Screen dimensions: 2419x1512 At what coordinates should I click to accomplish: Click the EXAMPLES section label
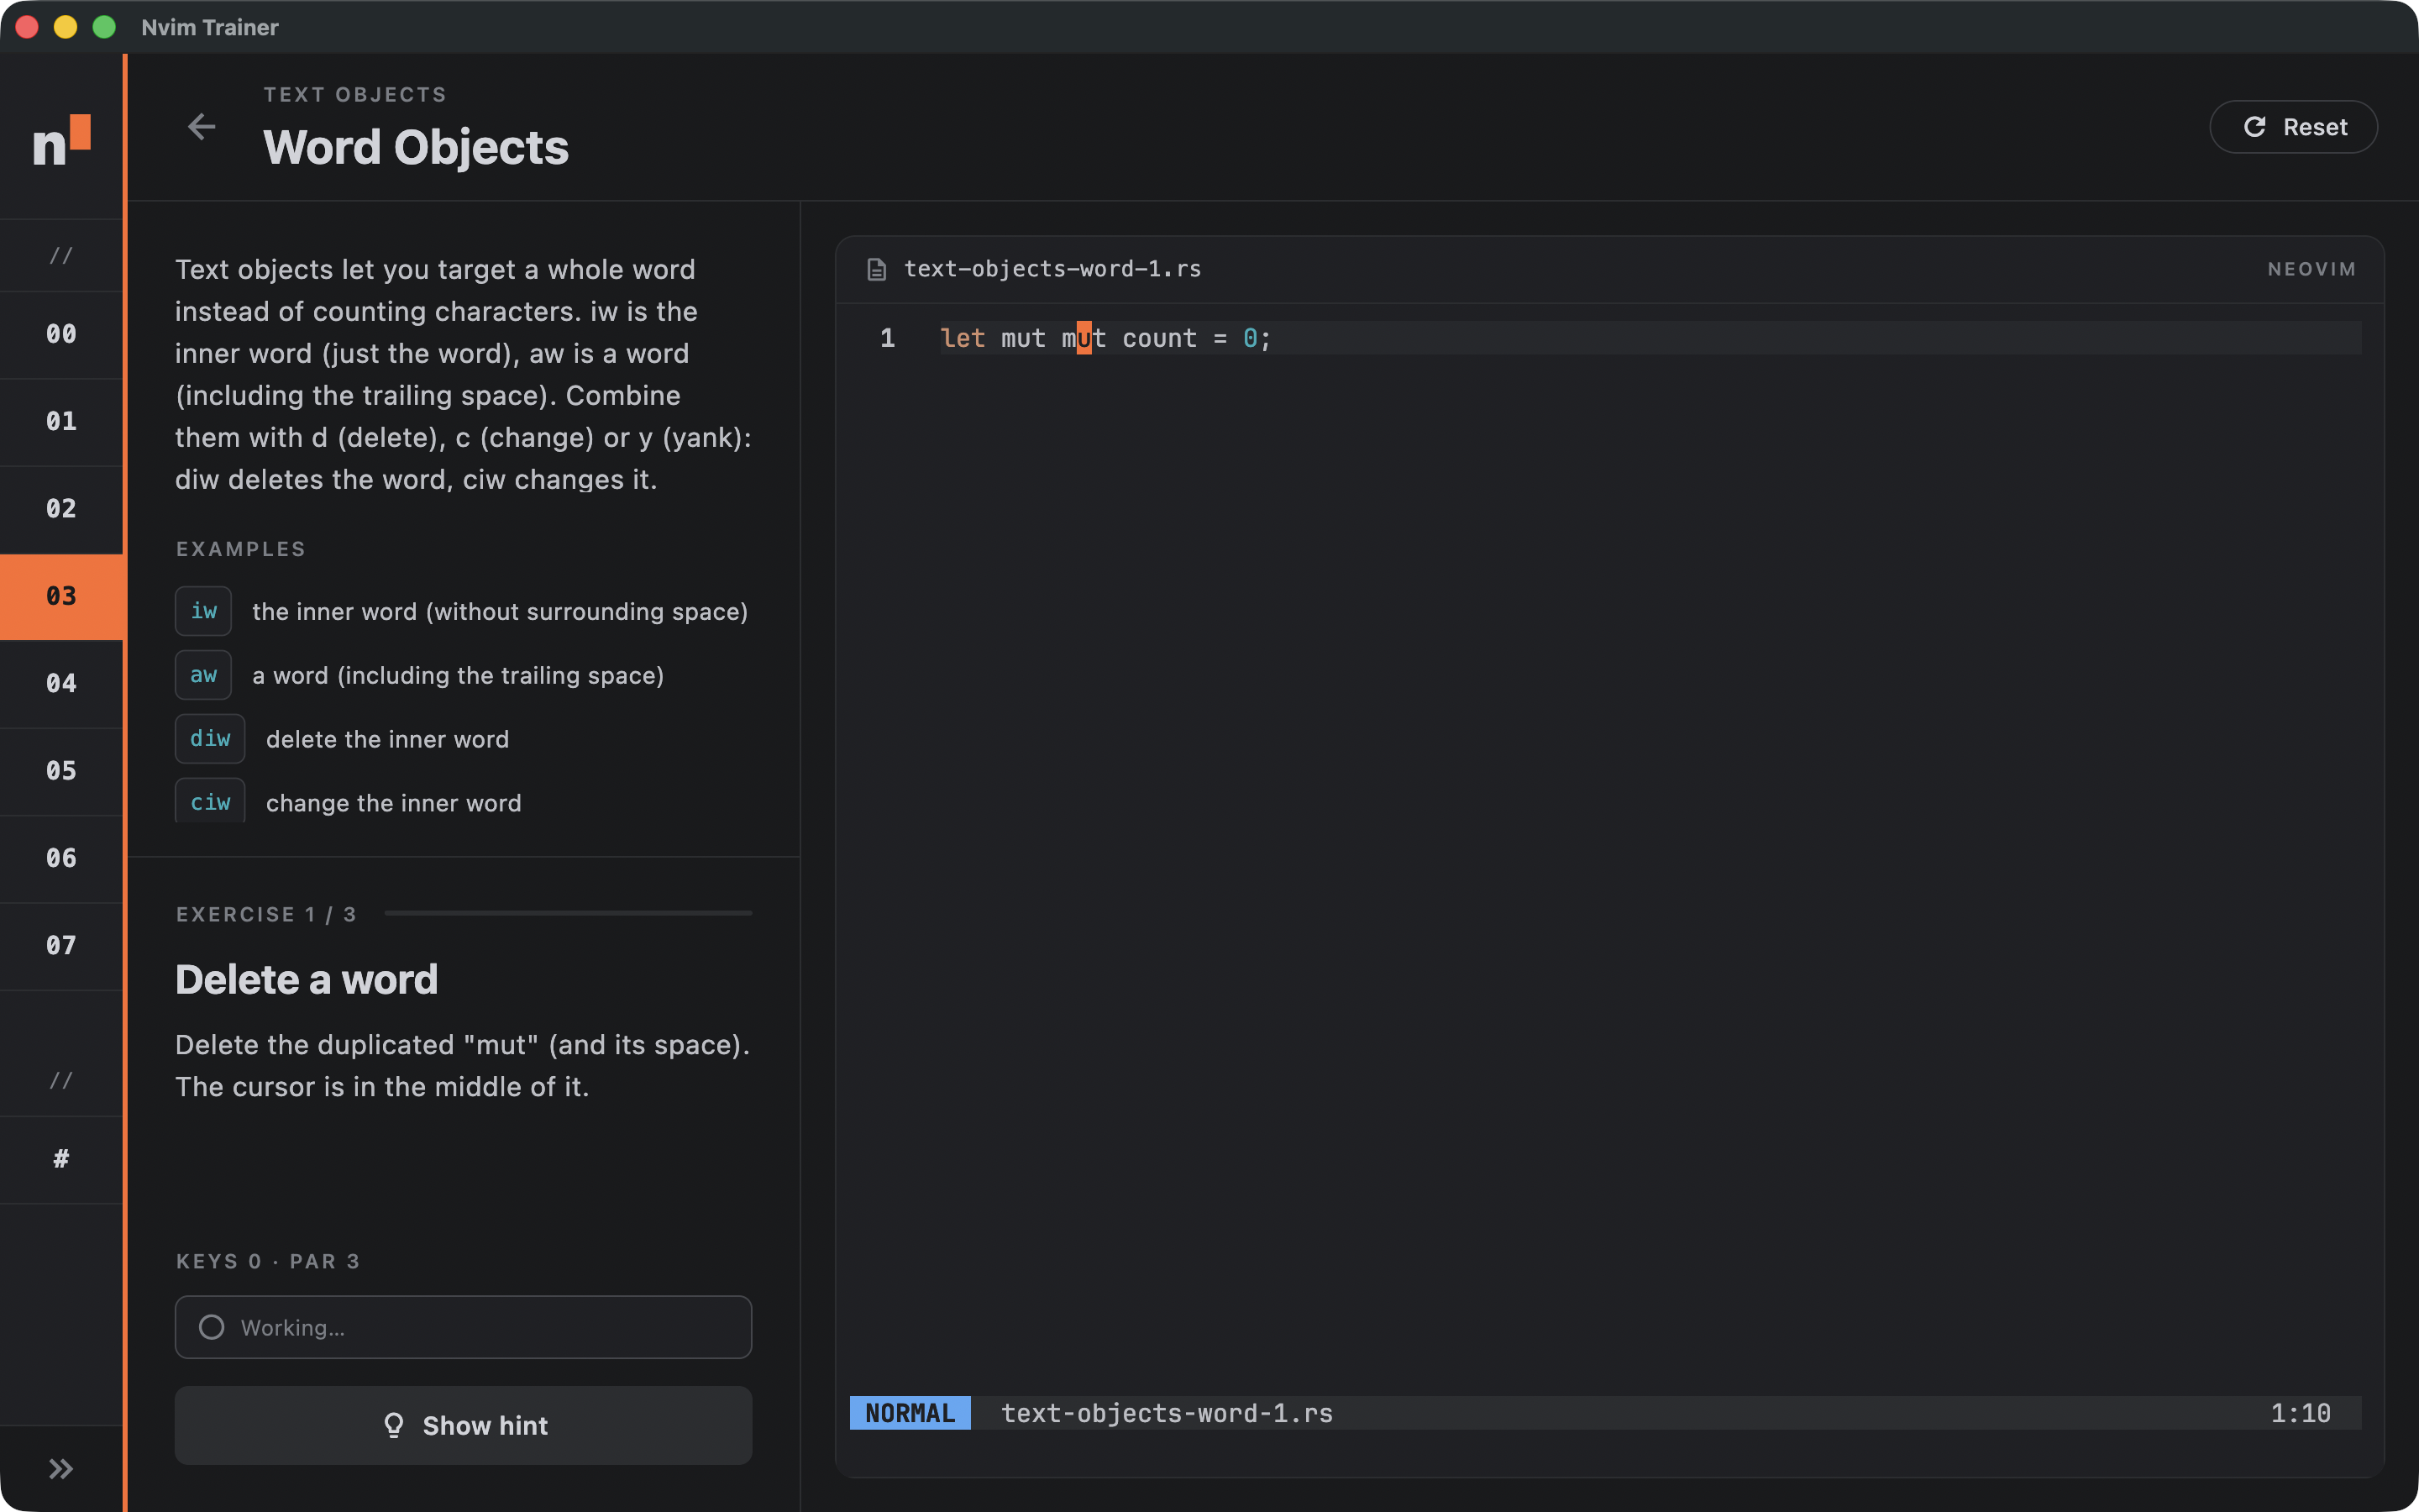pos(241,549)
